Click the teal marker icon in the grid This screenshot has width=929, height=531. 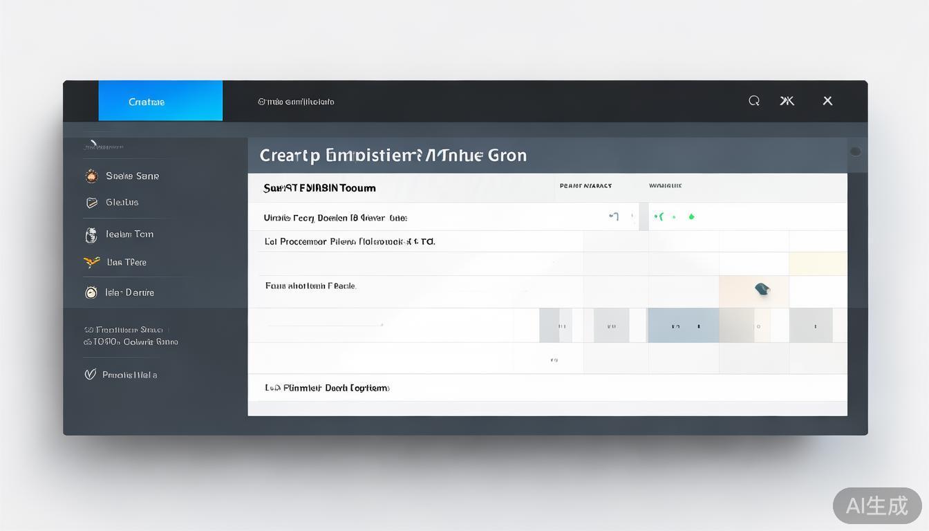[x=762, y=289]
